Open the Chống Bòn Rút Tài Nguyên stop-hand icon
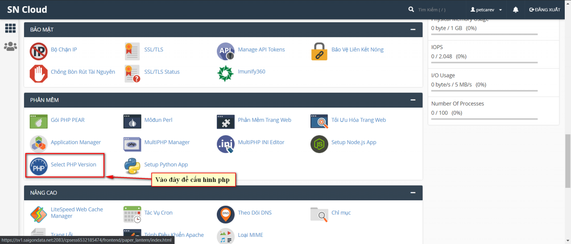The height and width of the screenshot is (244, 571). point(38,74)
